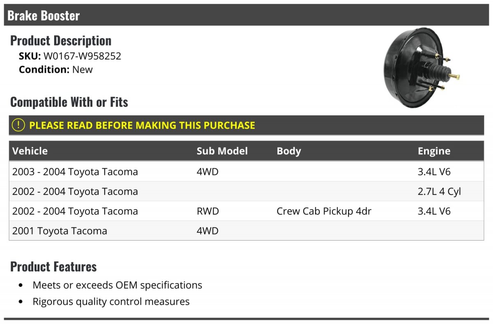
Task: Click the SKU number W0167-W958252
Action: [82, 56]
